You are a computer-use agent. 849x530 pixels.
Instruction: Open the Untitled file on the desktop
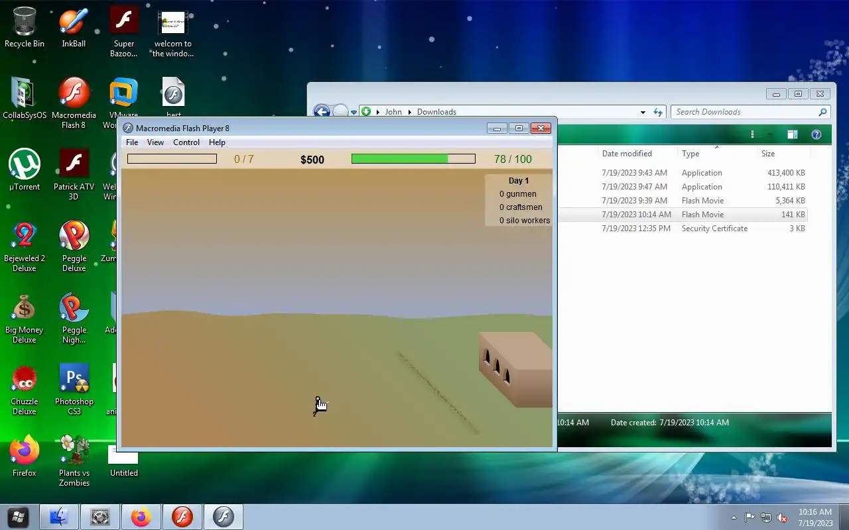pyautogui.click(x=124, y=461)
